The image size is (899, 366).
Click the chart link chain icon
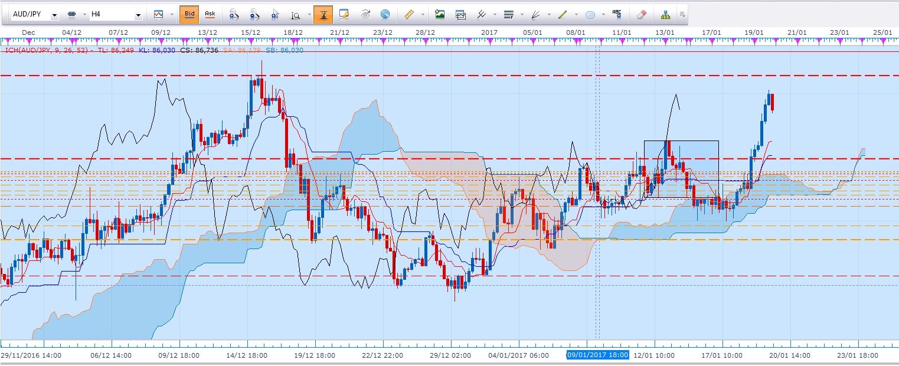(72, 14)
